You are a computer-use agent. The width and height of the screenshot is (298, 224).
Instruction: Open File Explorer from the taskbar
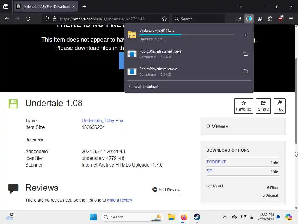[x=171, y=217]
